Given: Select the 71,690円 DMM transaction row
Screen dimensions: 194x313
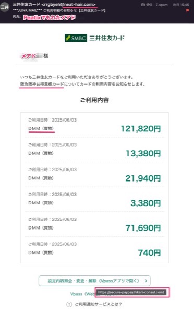Looking at the screenshot, I should pyautogui.click(x=94, y=224).
